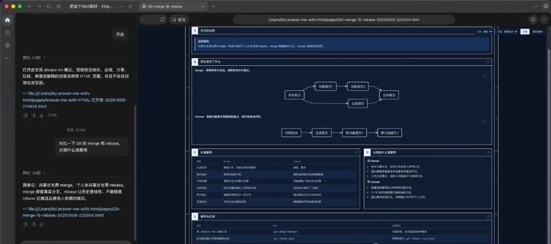Click the comment icon on section D header
Viewport: 551px width, 244px height.
(488, 153)
